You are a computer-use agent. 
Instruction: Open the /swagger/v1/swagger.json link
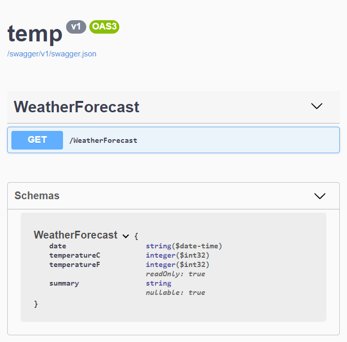coord(52,54)
